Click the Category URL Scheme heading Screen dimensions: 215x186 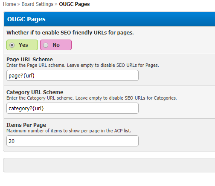coord(35,92)
